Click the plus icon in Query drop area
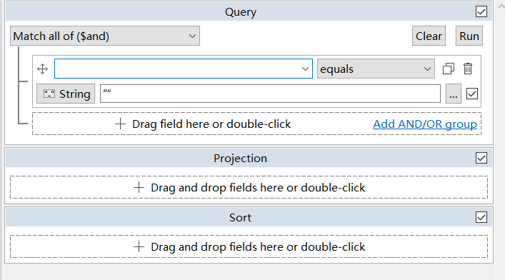The height and width of the screenshot is (280, 505). pos(120,124)
